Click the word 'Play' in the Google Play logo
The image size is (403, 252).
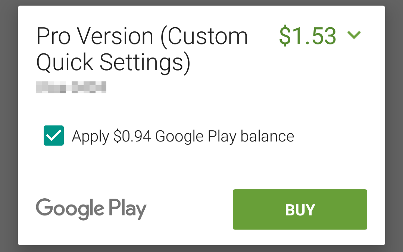coord(127,209)
